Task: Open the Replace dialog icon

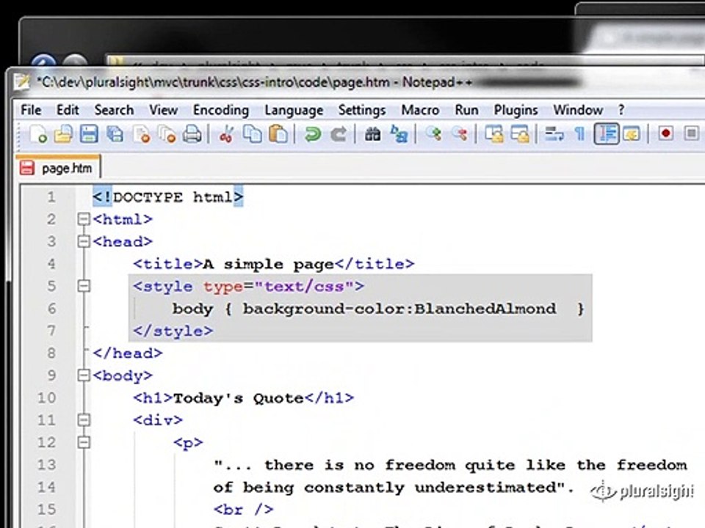Action: tap(399, 133)
